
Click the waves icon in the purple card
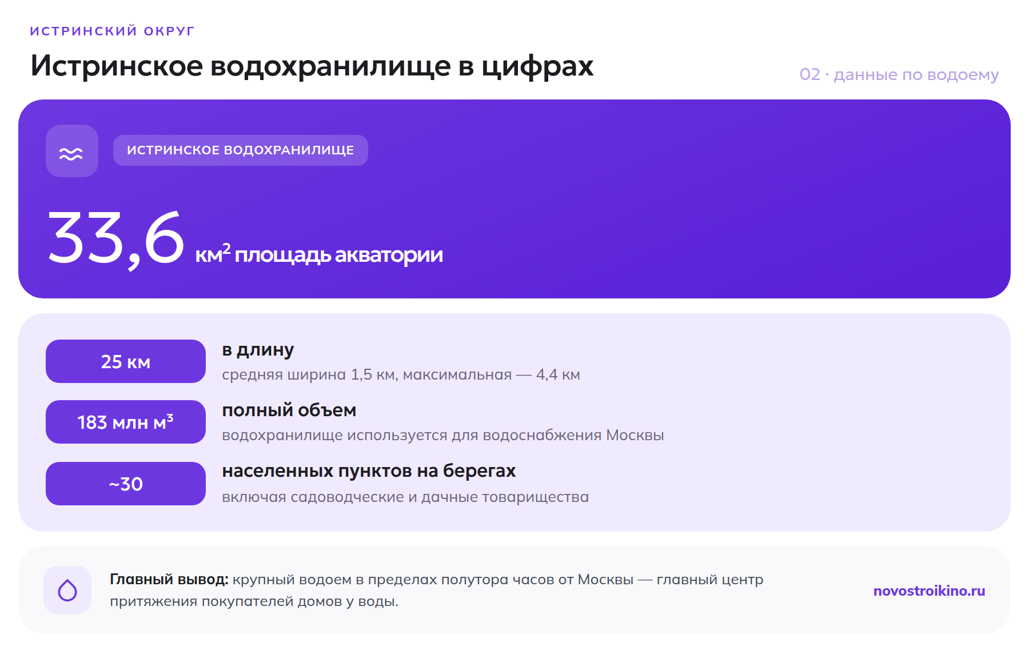pos(71,151)
